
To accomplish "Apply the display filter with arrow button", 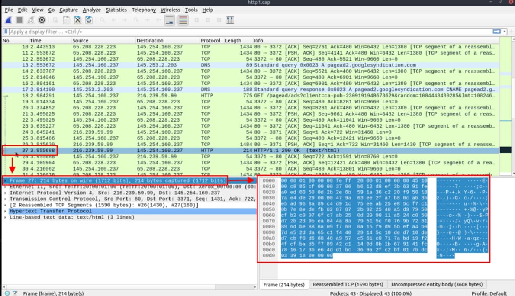I will tap(497, 32).
